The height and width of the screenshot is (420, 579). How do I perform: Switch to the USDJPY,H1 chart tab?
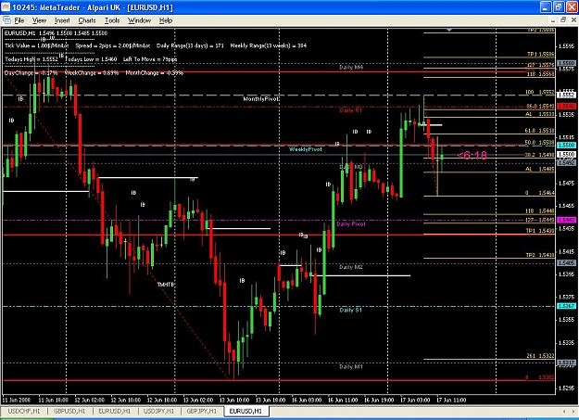(158, 411)
